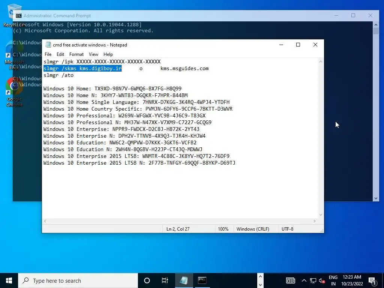384x288 pixels.
Task: Click the slmgr /ato line
Action: point(58,75)
